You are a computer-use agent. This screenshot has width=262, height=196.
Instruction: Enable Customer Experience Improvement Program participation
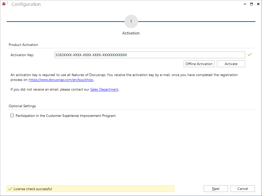pyautogui.click(x=12, y=116)
